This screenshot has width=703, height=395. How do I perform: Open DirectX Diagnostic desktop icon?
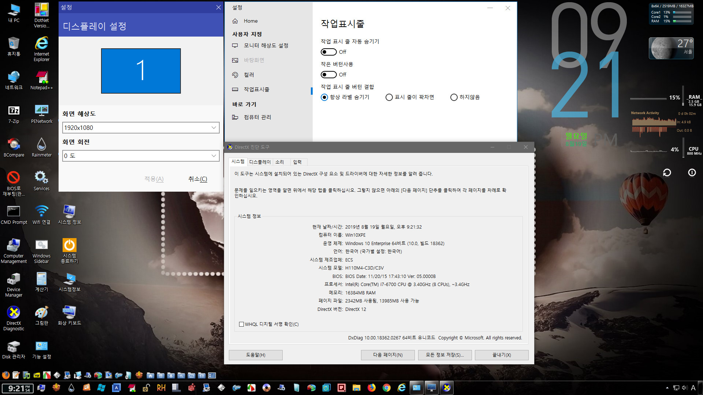14,318
